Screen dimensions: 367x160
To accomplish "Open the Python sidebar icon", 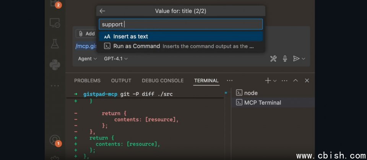I will (x=55, y=65).
